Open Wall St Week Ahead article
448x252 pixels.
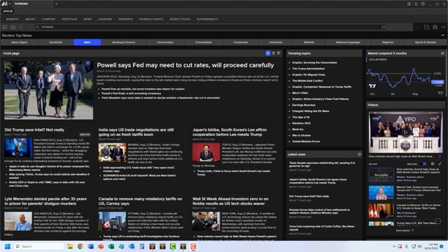pos(230,201)
